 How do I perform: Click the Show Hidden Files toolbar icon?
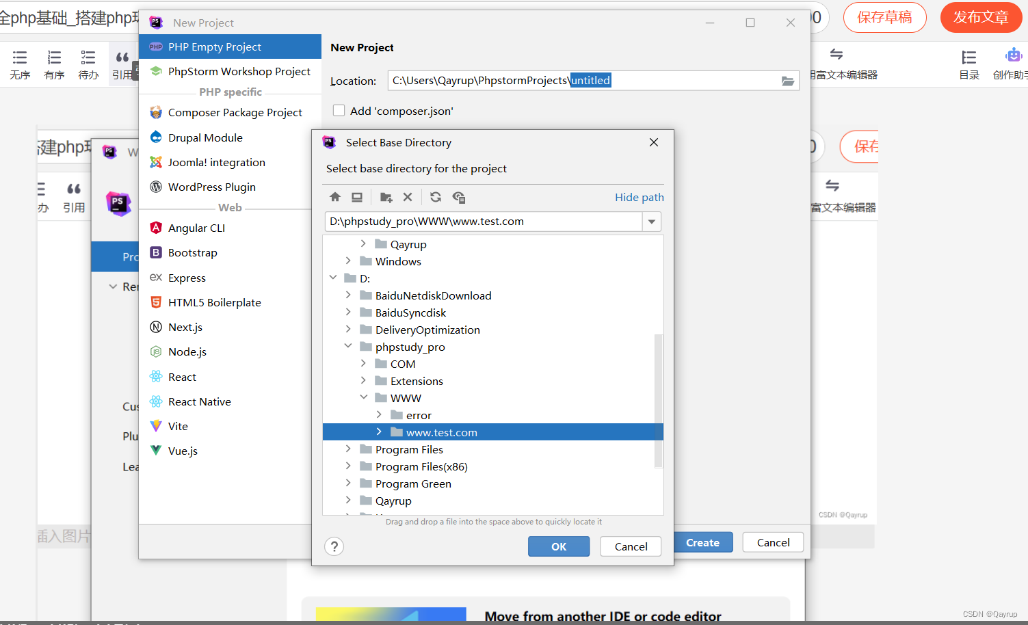tap(459, 197)
